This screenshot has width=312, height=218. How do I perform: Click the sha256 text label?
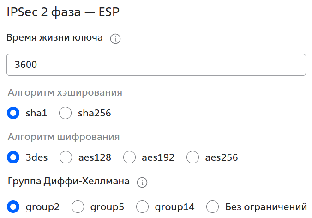click(x=94, y=113)
